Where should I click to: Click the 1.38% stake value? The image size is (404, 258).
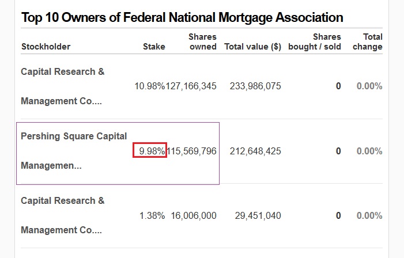coord(152,215)
